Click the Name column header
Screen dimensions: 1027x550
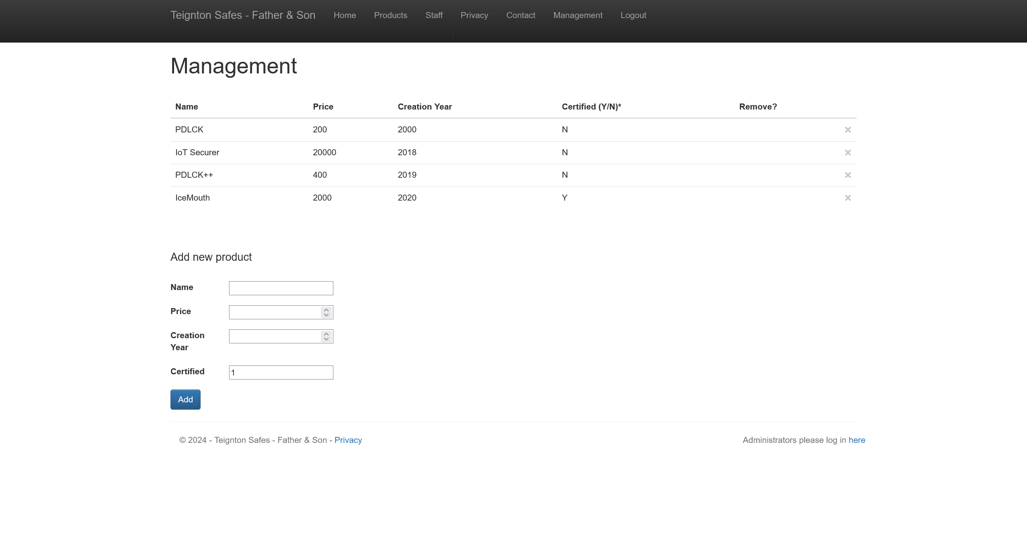coord(187,107)
